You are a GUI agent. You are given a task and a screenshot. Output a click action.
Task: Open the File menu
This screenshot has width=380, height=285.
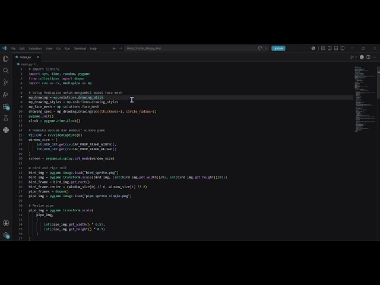[x=13, y=49]
